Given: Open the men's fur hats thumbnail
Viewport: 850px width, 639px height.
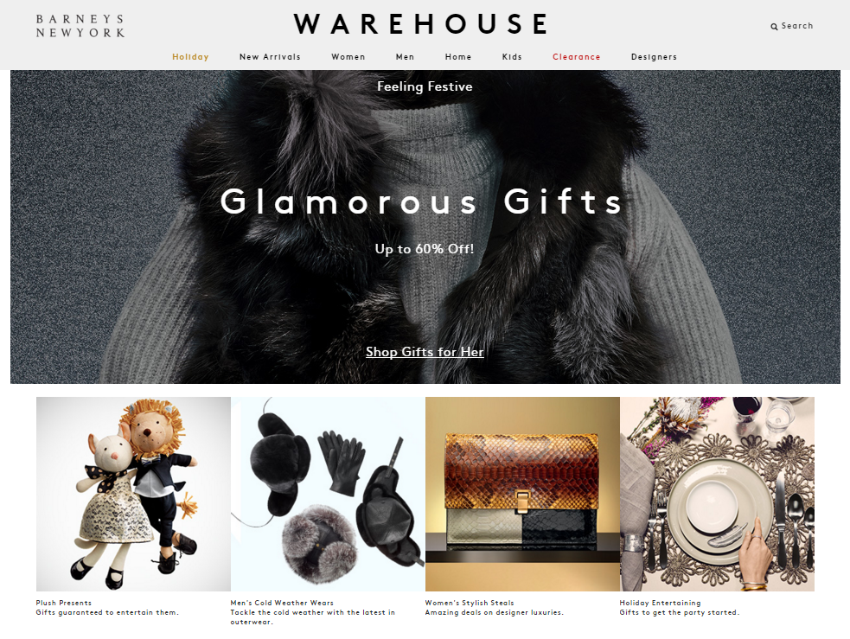Looking at the screenshot, I should point(328,494).
